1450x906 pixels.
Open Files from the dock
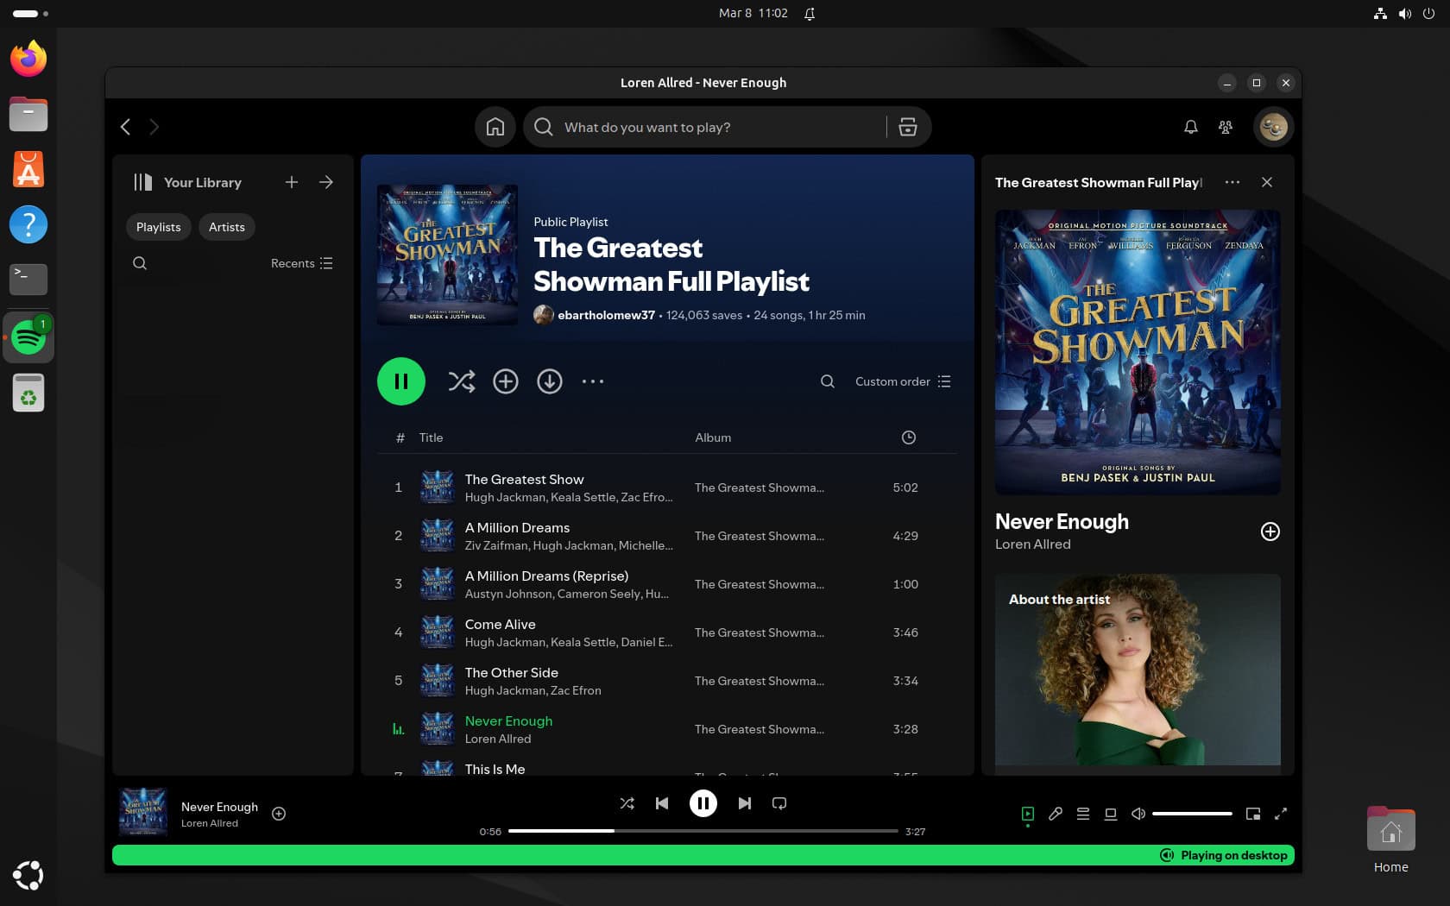[28, 114]
